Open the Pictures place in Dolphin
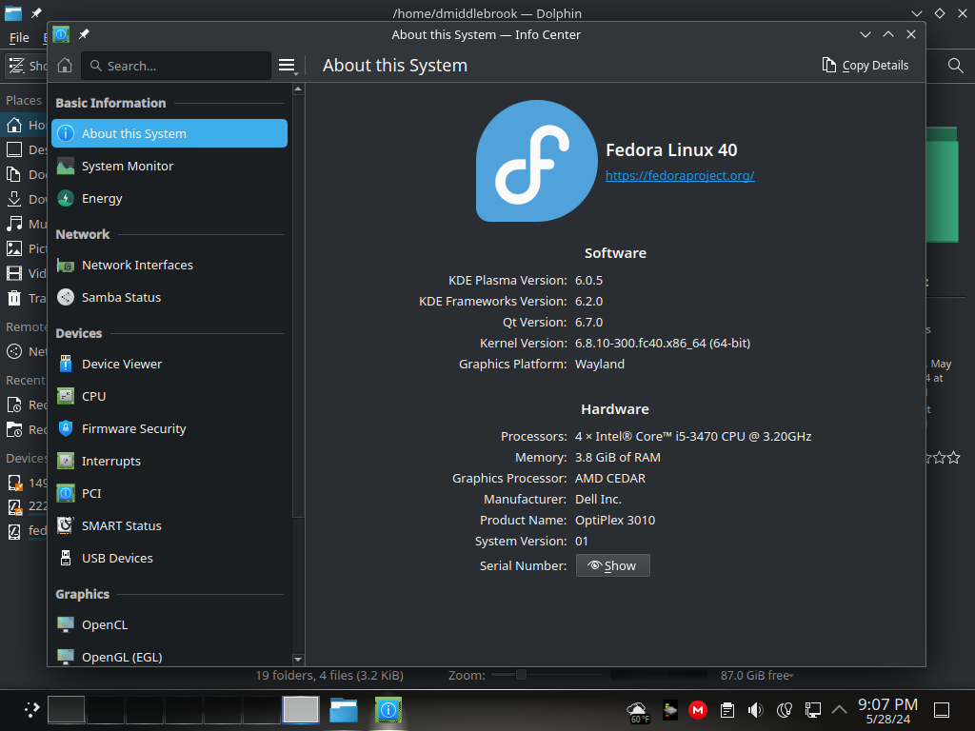Image resolution: width=975 pixels, height=731 pixels. point(25,248)
